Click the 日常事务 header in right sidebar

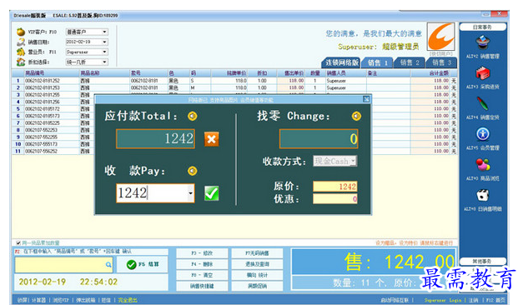pyautogui.click(x=482, y=27)
